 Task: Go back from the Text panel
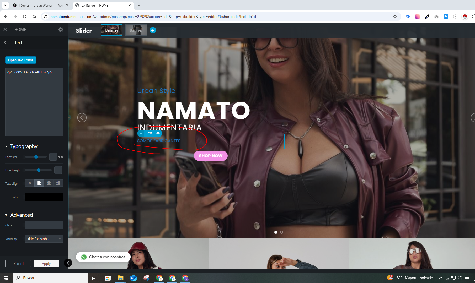[5, 42]
